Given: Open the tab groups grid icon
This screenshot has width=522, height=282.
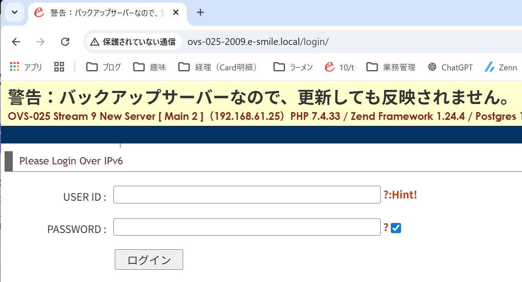Looking at the screenshot, I should click(59, 67).
